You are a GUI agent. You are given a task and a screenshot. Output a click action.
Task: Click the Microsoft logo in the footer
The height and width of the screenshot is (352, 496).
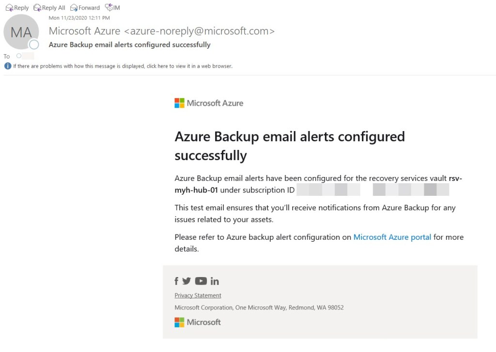pyautogui.click(x=197, y=322)
